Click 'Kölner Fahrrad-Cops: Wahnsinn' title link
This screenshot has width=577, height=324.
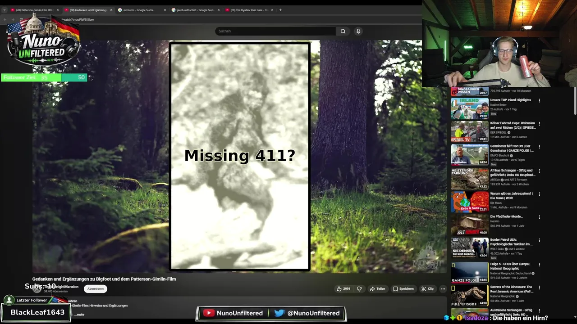513,125
